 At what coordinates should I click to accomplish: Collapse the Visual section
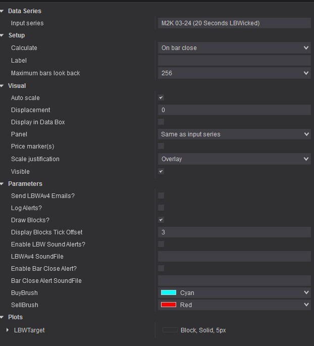[3, 86]
